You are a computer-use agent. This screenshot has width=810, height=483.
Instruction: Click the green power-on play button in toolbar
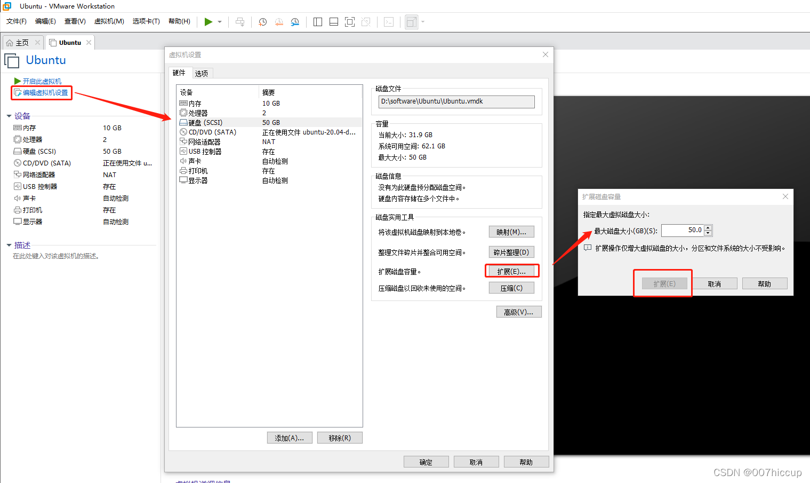[x=208, y=22]
